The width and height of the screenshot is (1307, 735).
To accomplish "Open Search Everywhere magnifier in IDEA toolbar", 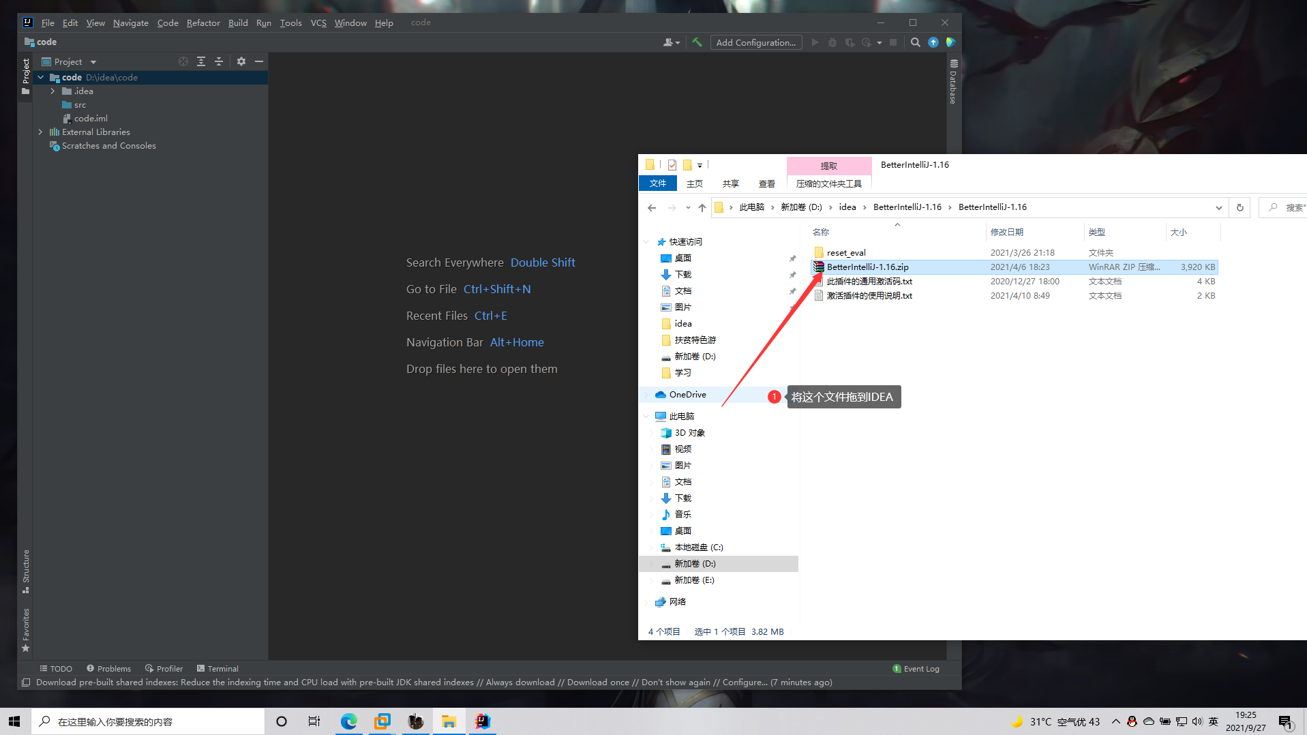I will coord(916,42).
